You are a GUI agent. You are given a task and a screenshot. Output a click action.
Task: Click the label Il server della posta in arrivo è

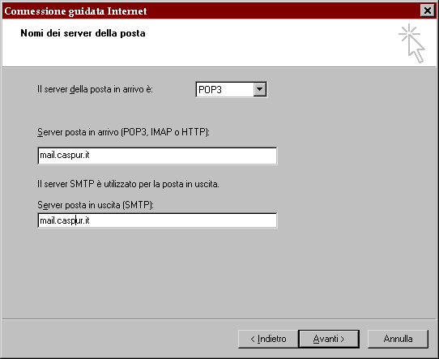coord(95,89)
